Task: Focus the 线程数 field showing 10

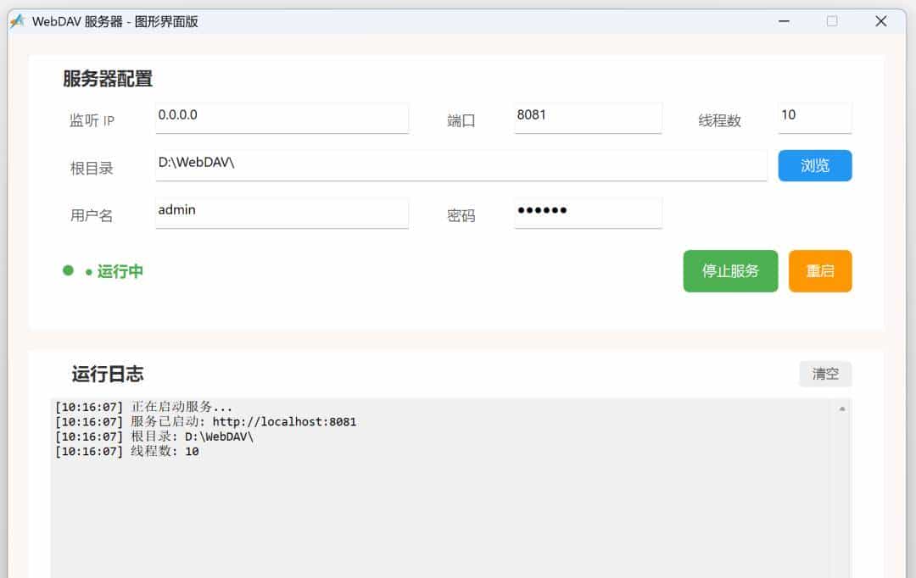Action: pos(814,118)
